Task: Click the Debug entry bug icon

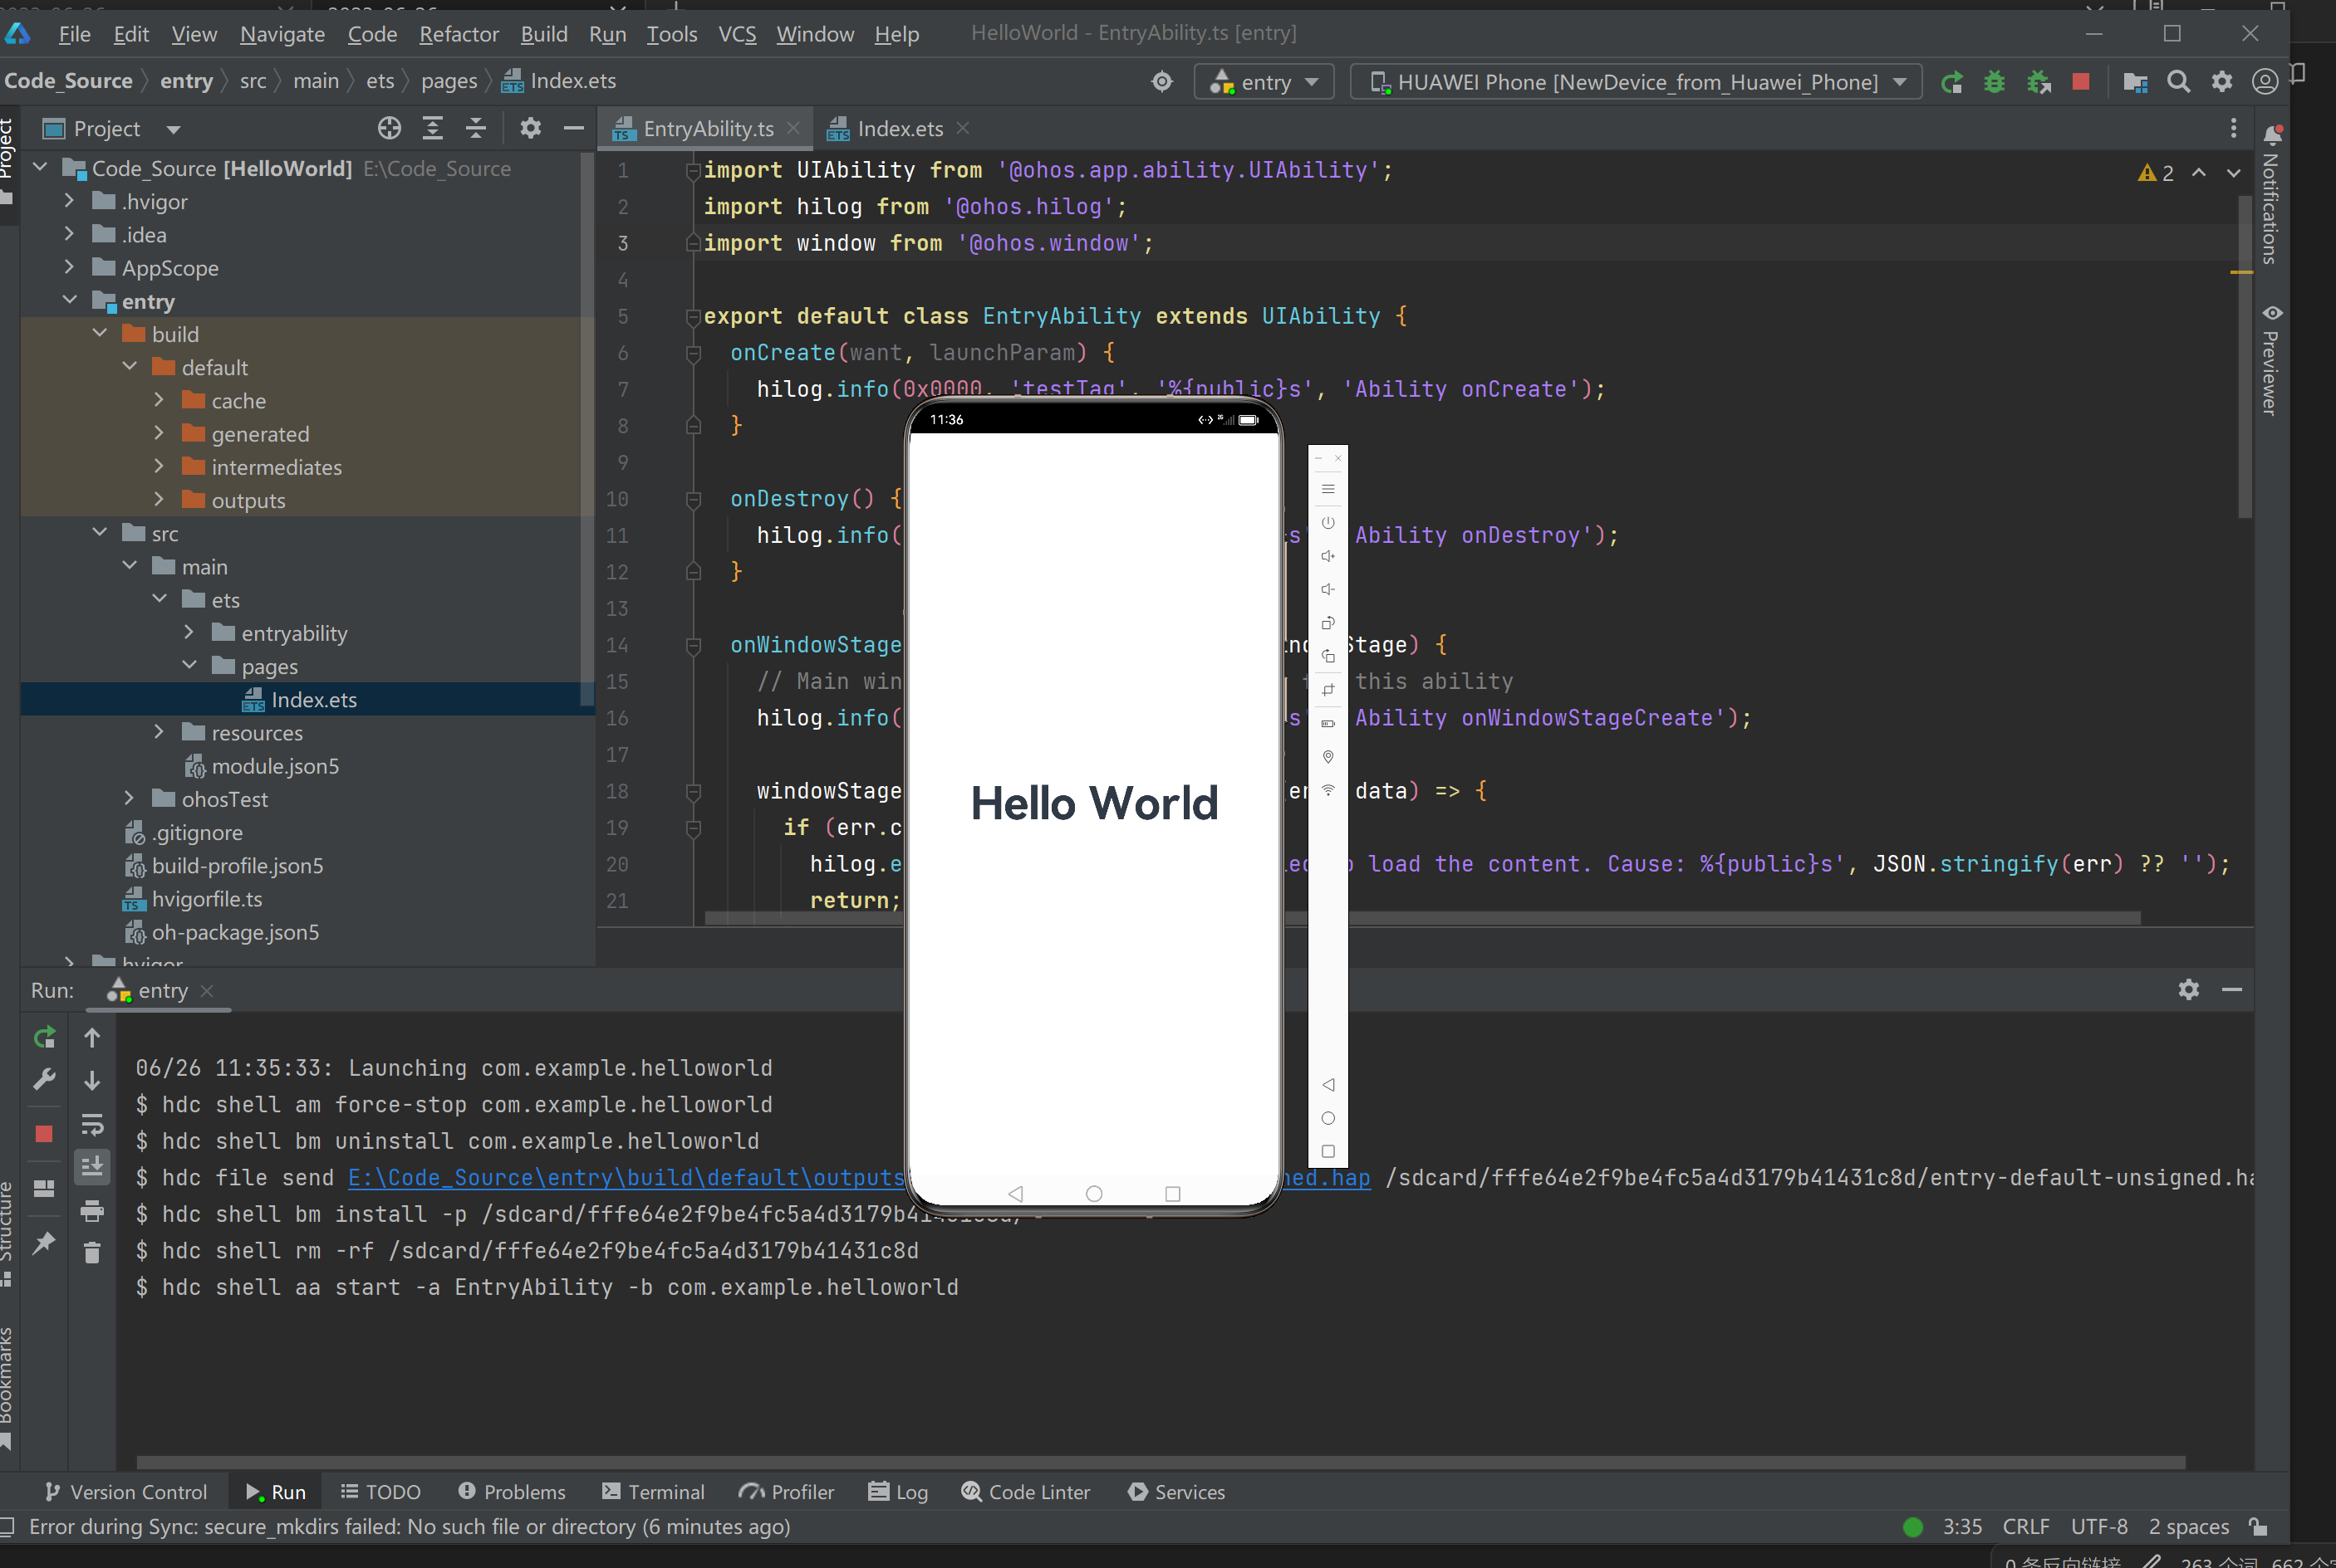Action: coord(1994,82)
